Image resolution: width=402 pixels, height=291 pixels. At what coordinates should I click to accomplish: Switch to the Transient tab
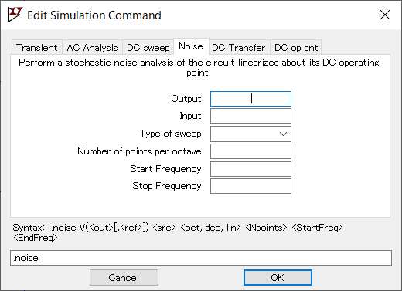(x=36, y=48)
